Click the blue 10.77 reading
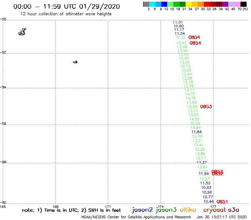The height and width of the screenshot is (220, 251). pos(208,197)
